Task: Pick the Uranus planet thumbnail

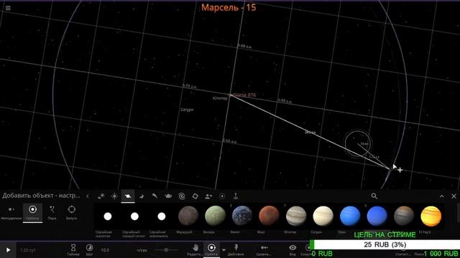Action: (x=350, y=216)
